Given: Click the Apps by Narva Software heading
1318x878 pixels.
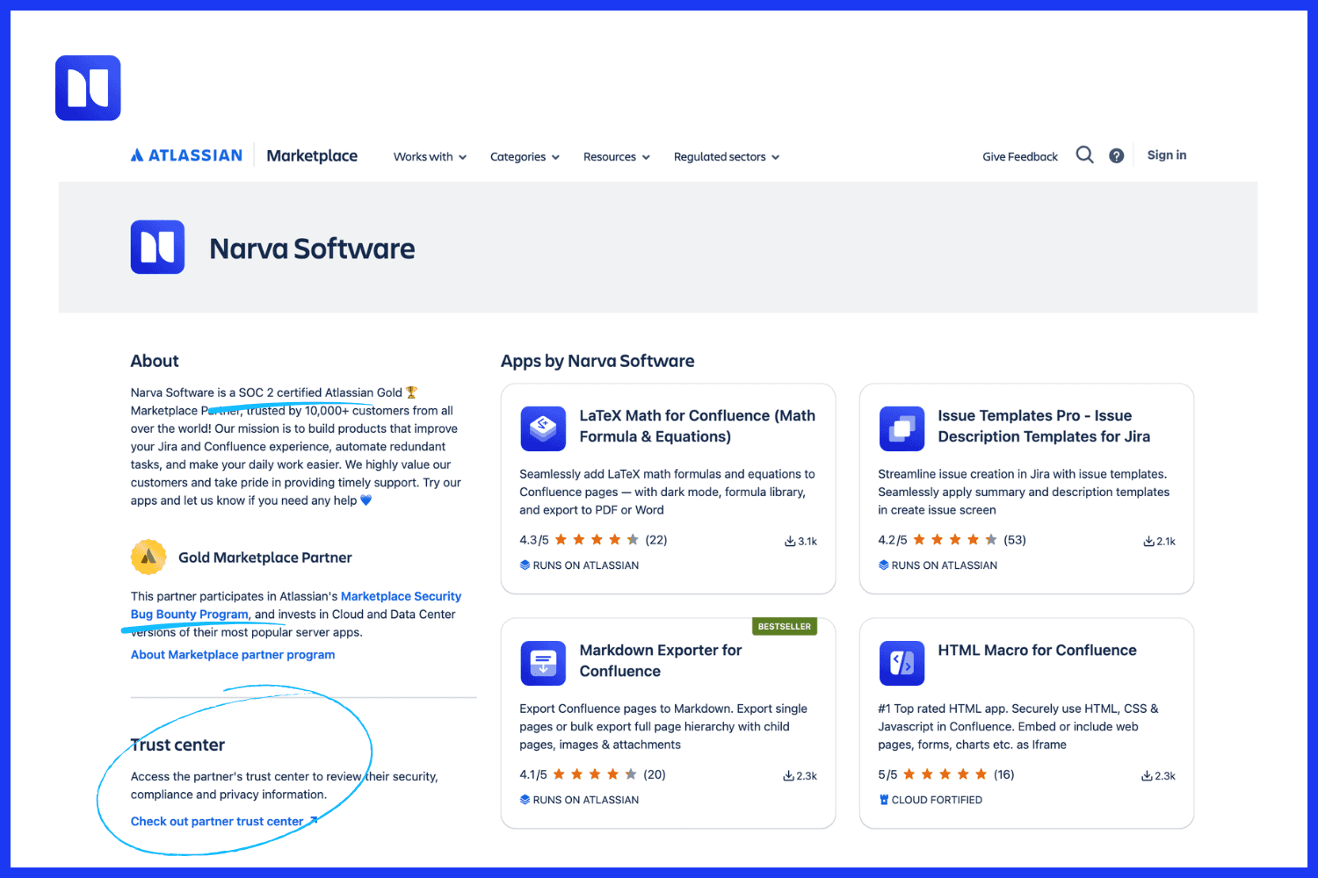Looking at the screenshot, I should click(597, 361).
